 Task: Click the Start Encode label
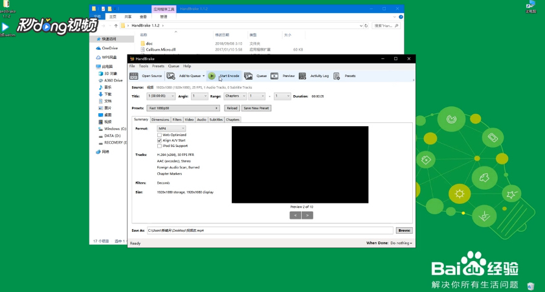click(x=229, y=76)
